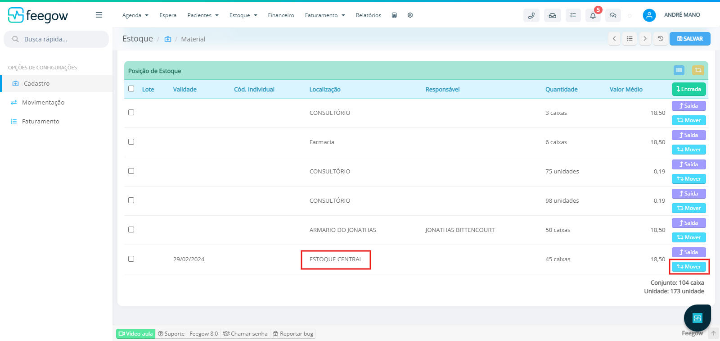
Task: Click Chamar senha in footer
Action: 245,334
